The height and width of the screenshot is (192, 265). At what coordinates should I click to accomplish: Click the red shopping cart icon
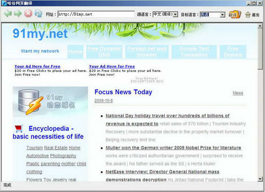(x=19, y=129)
